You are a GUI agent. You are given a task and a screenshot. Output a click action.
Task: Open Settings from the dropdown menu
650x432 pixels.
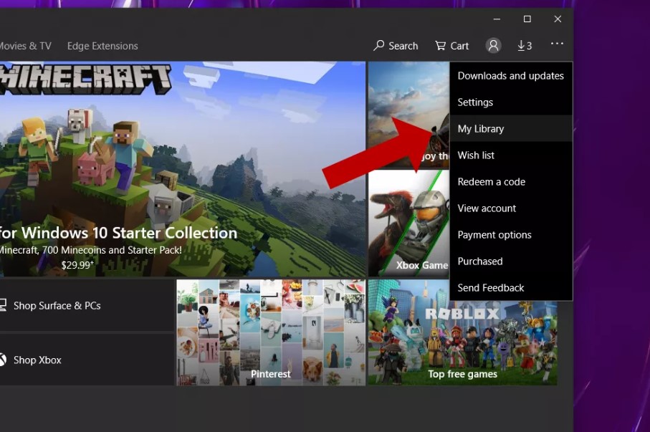point(511,102)
